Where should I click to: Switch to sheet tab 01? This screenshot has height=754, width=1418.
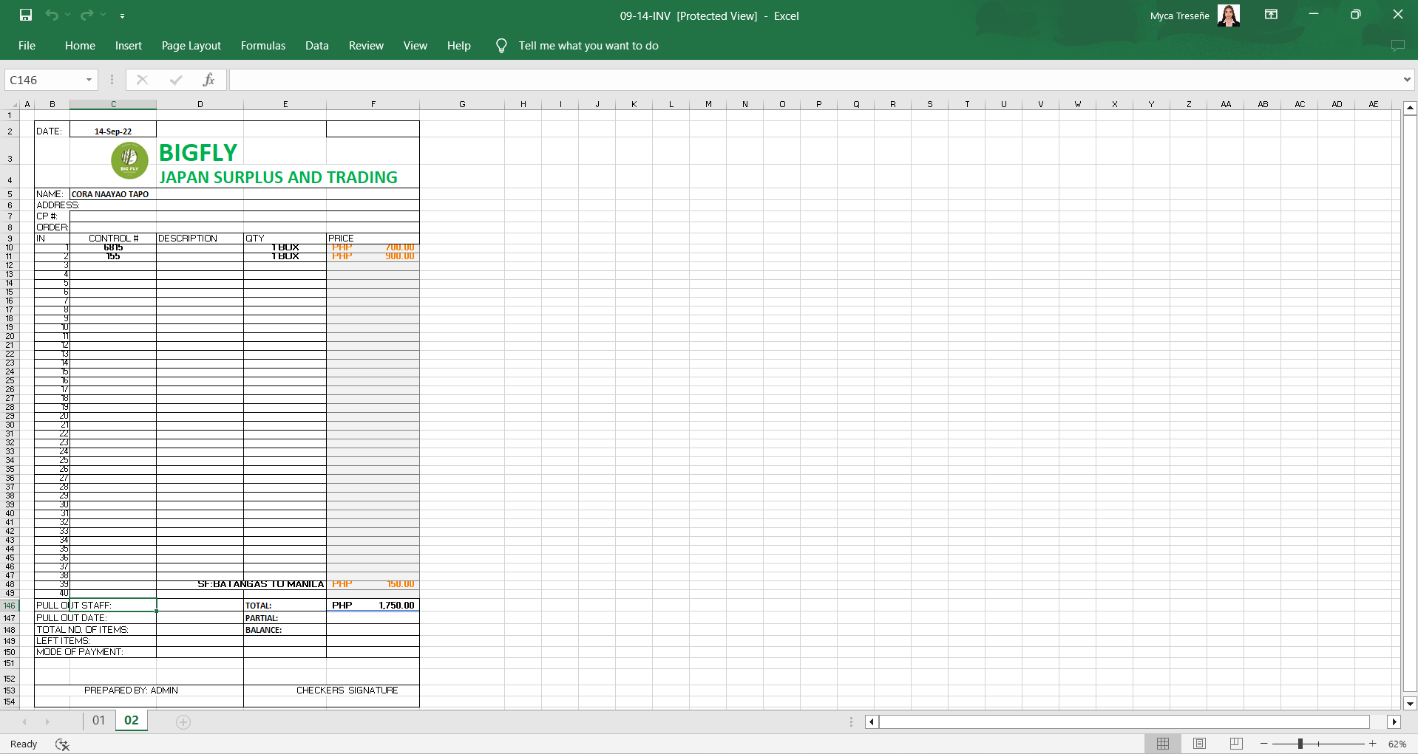99,721
